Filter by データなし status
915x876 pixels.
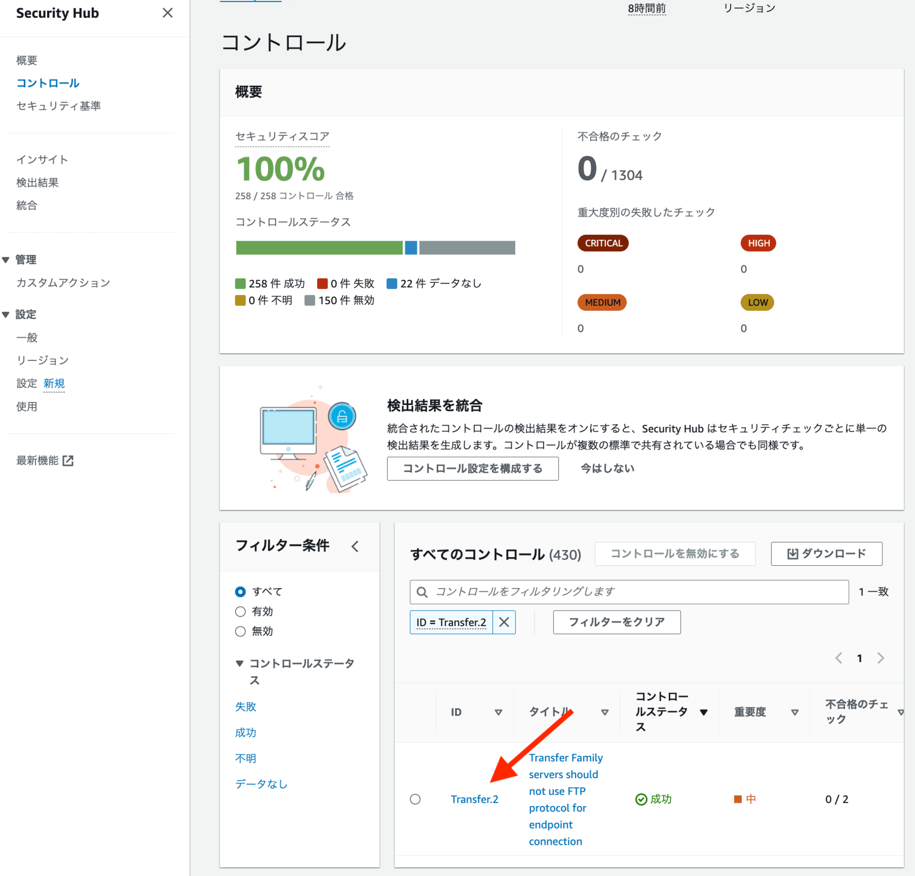point(261,784)
